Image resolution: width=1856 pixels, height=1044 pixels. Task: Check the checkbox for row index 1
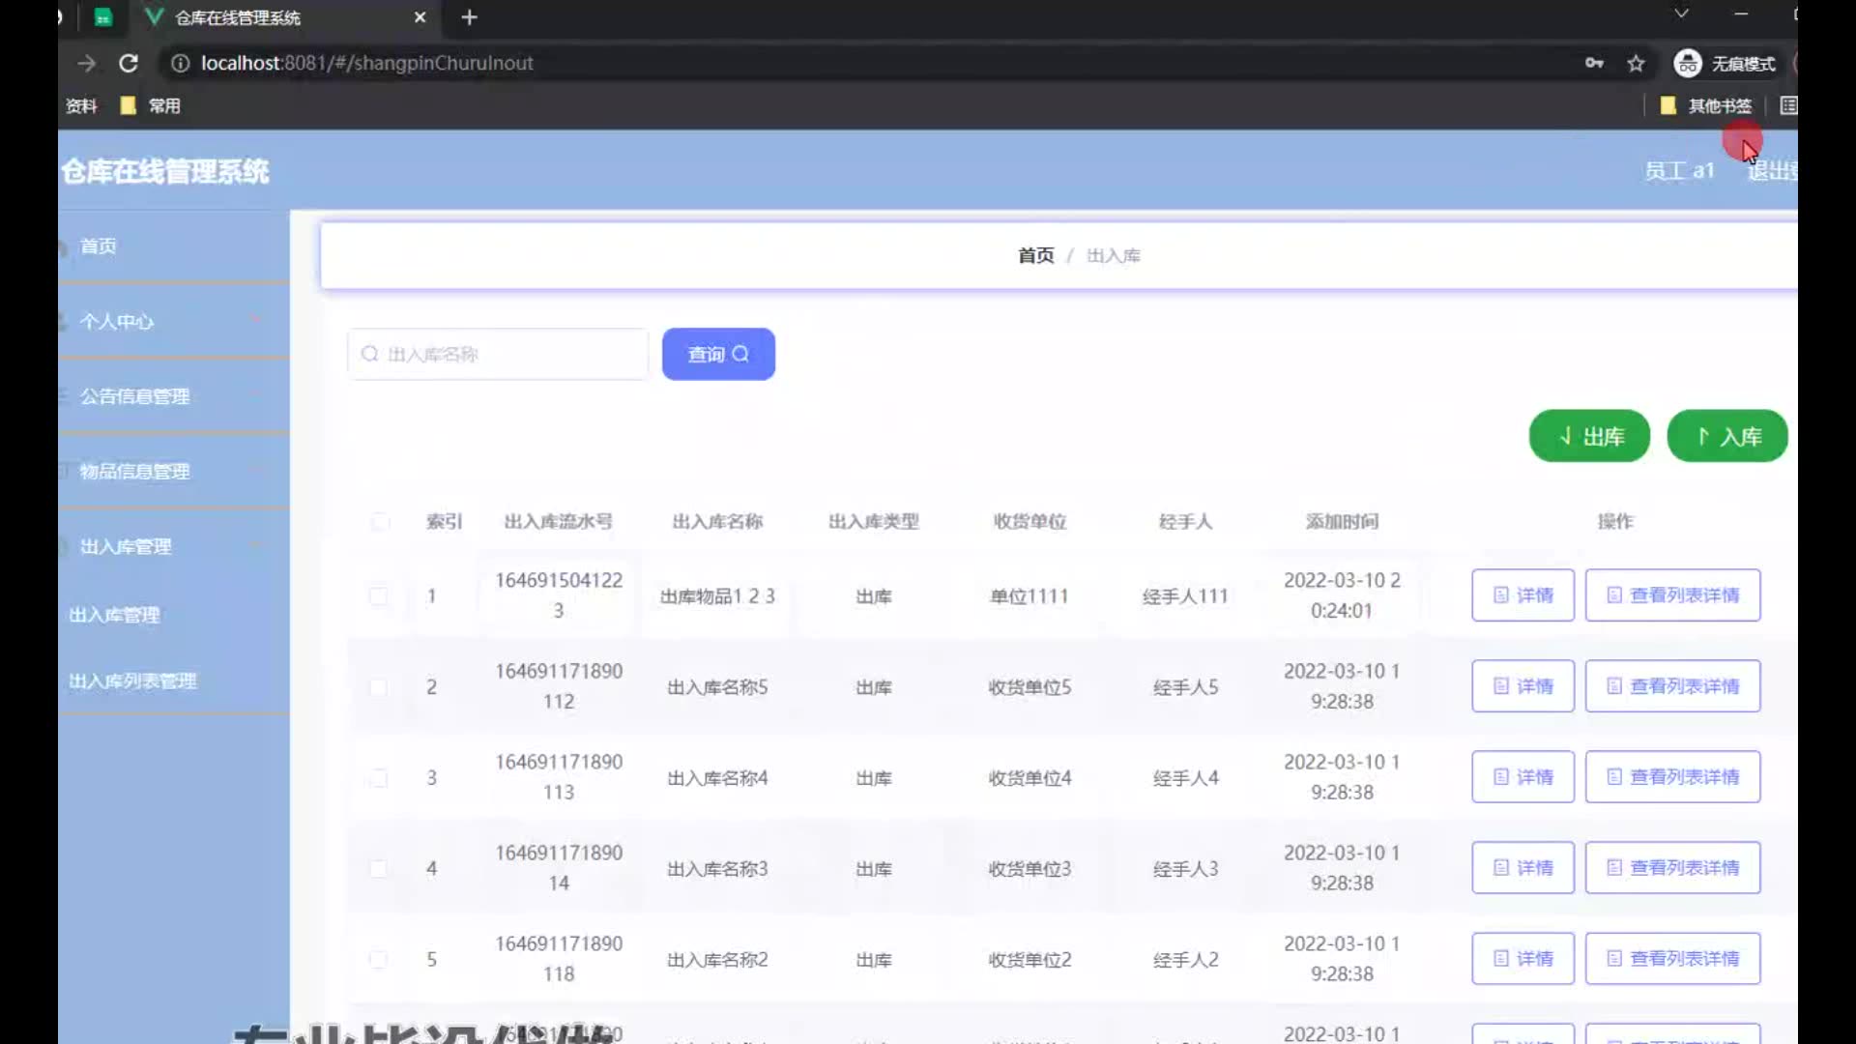pos(379,595)
